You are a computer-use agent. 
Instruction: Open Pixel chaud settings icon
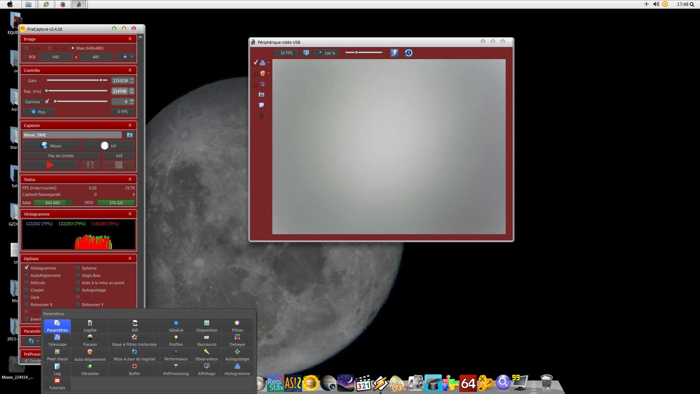57,355
